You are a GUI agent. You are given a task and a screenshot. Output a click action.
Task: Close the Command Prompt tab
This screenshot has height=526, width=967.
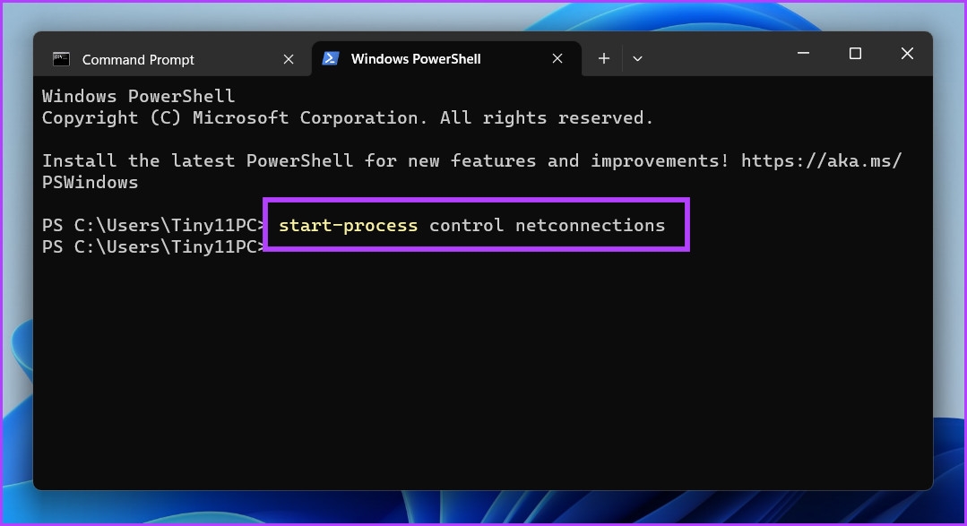click(x=288, y=59)
